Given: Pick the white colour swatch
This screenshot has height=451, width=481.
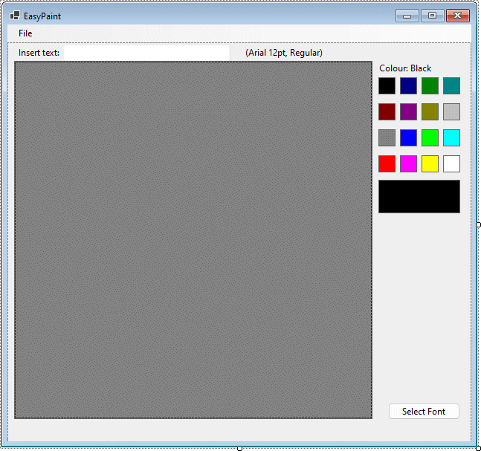Looking at the screenshot, I should [x=451, y=163].
